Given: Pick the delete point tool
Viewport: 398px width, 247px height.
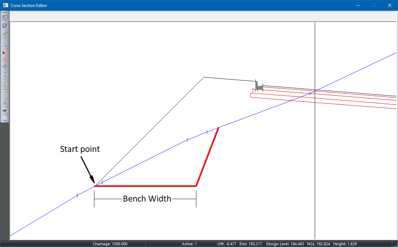Looking at the screenshot, I should click(x=5, y=59).
